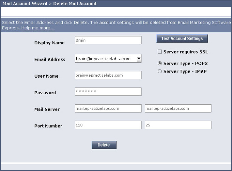Click the Port Number field showing 110
The image size is (232, 171).
point(108,125)
